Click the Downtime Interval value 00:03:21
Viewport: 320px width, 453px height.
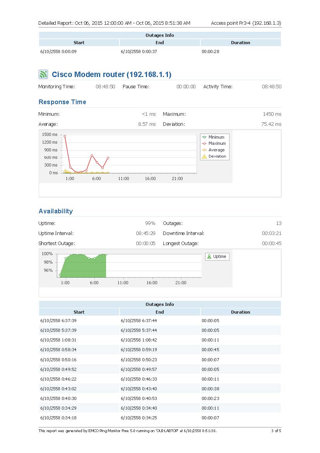[272, 233]
